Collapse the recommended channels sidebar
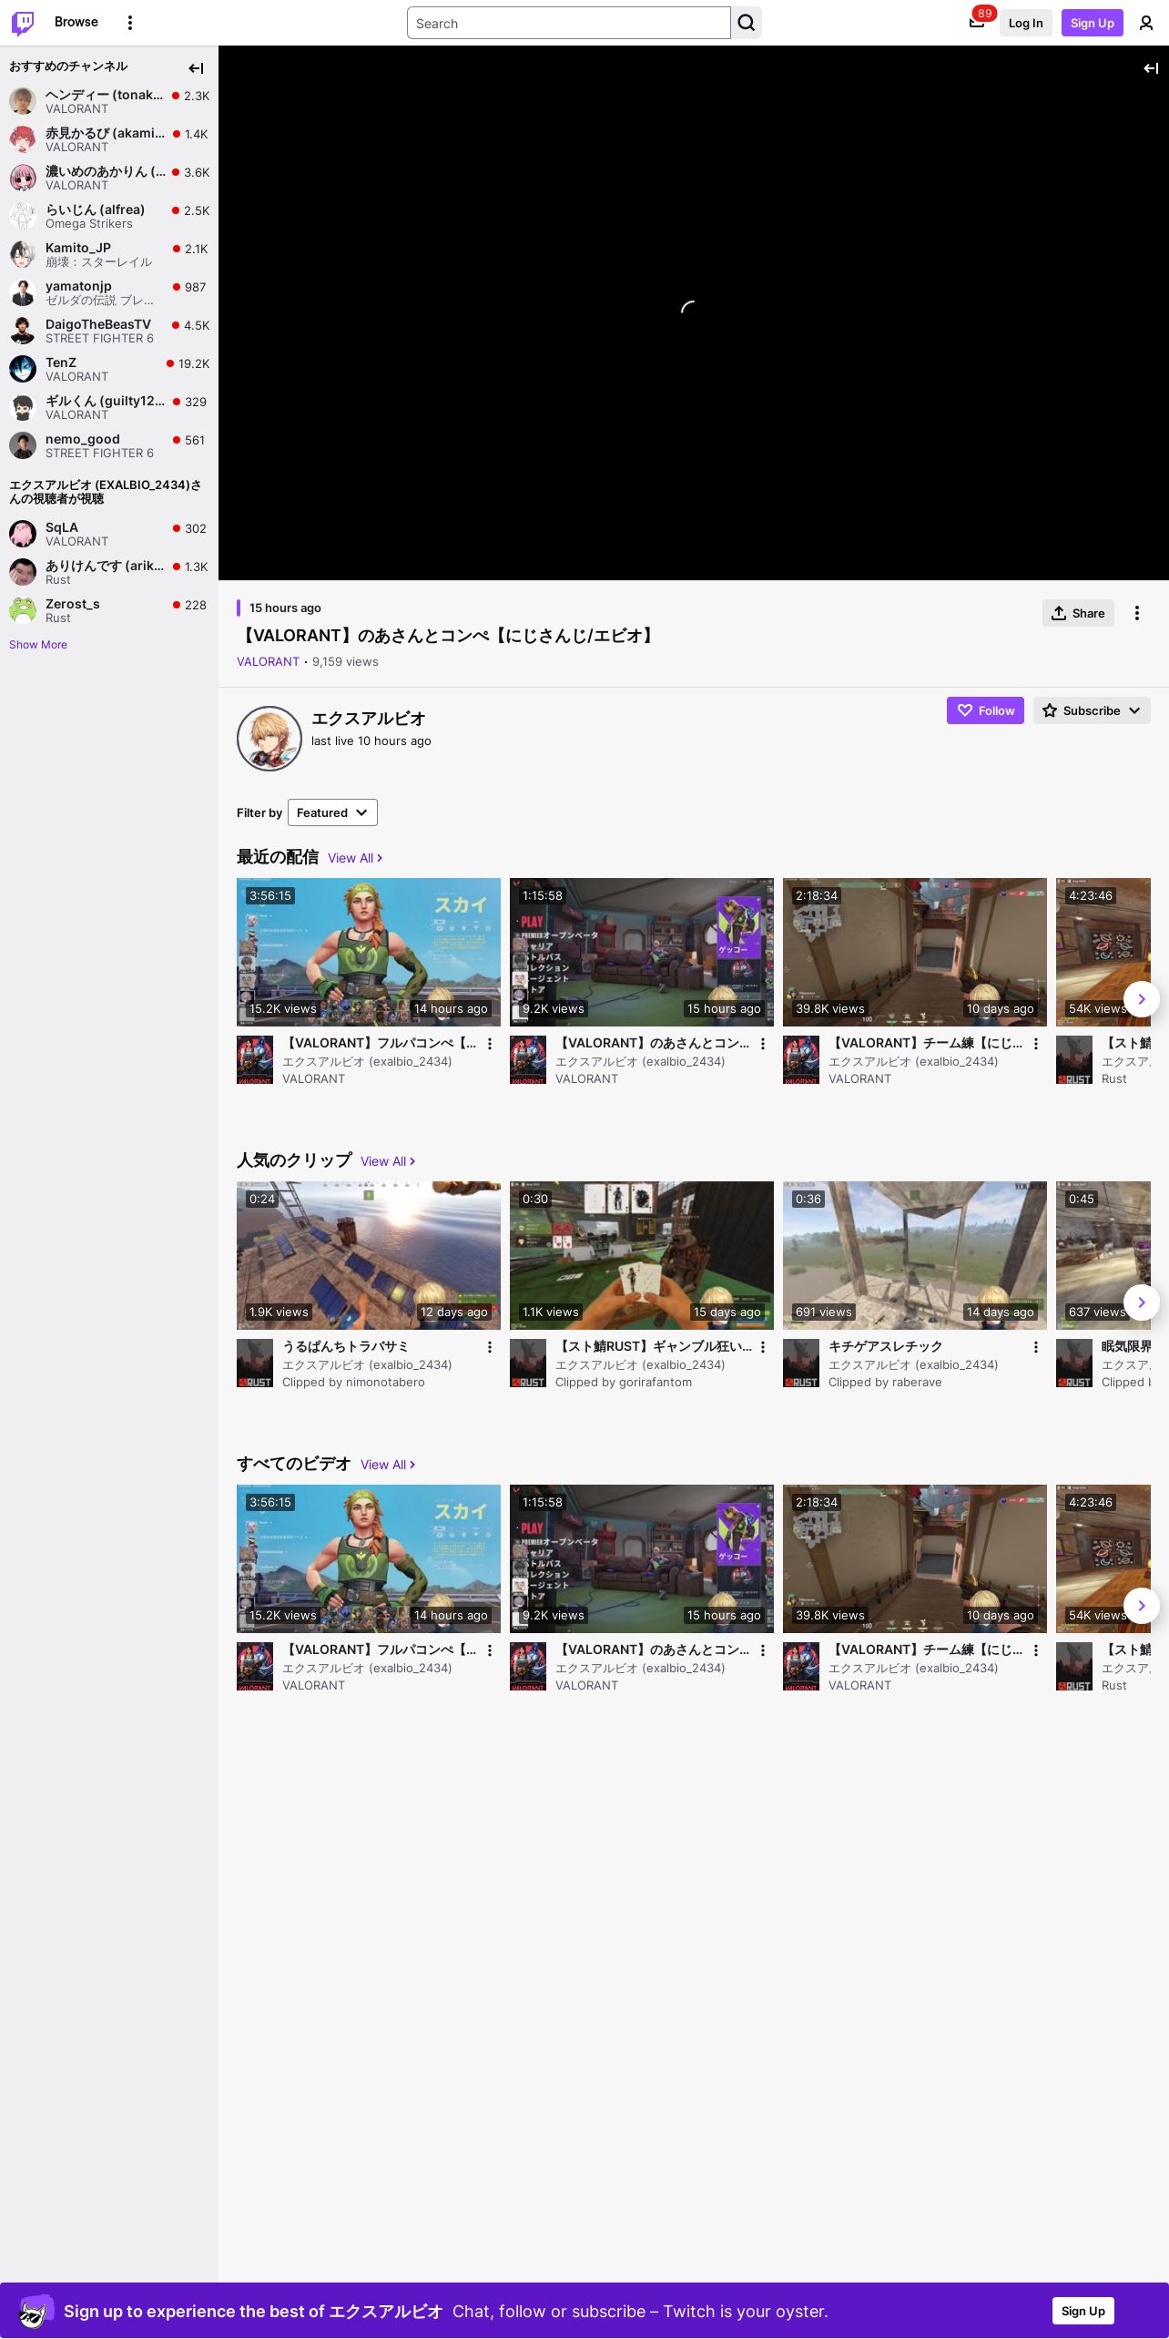Screen dimensions: 1169x2339 (196, 68)
